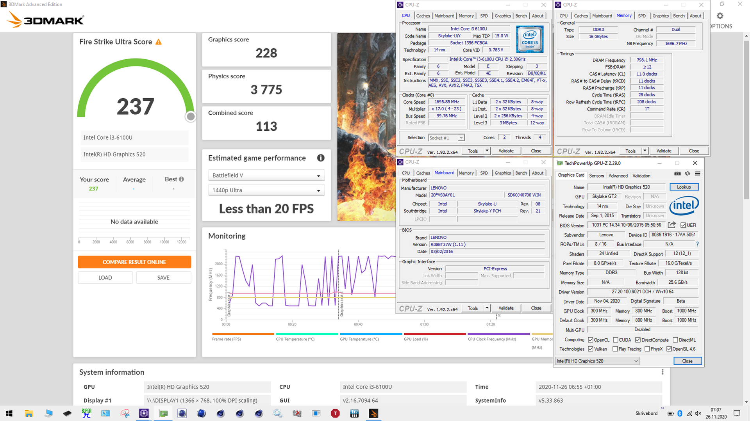Open File Explorer from the taskbar

[x=29, y=413]
